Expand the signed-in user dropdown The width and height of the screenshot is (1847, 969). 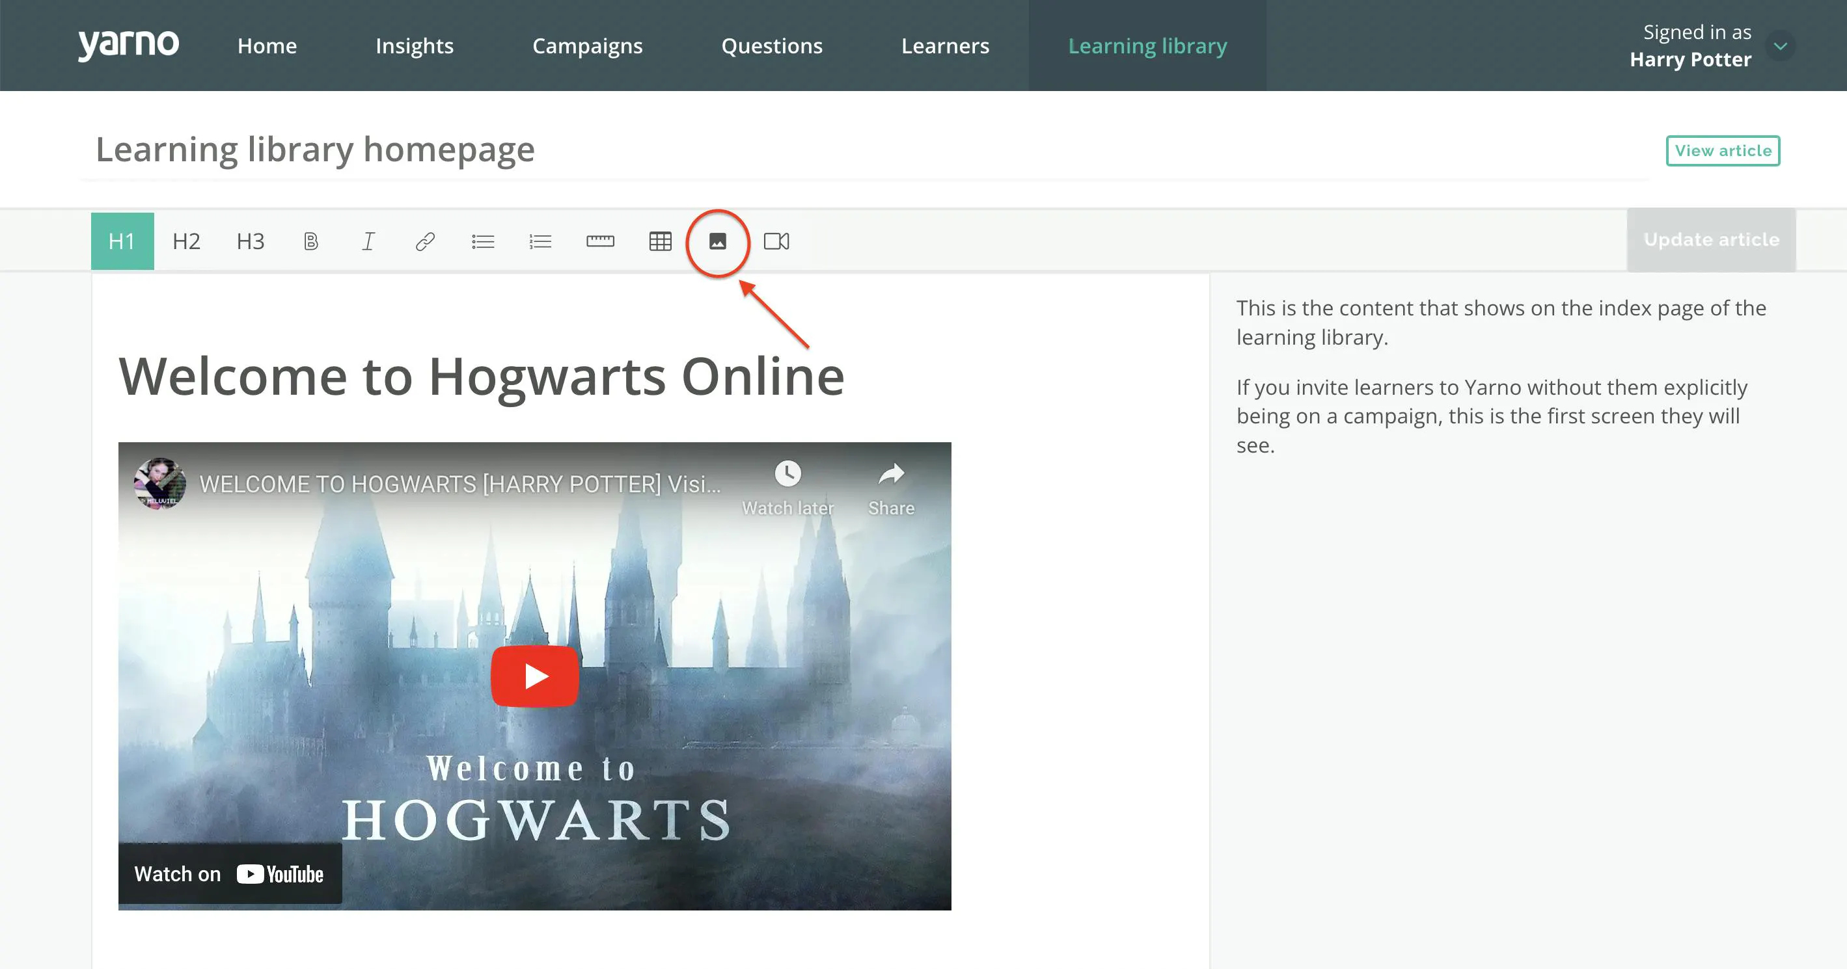(1781, 47)
